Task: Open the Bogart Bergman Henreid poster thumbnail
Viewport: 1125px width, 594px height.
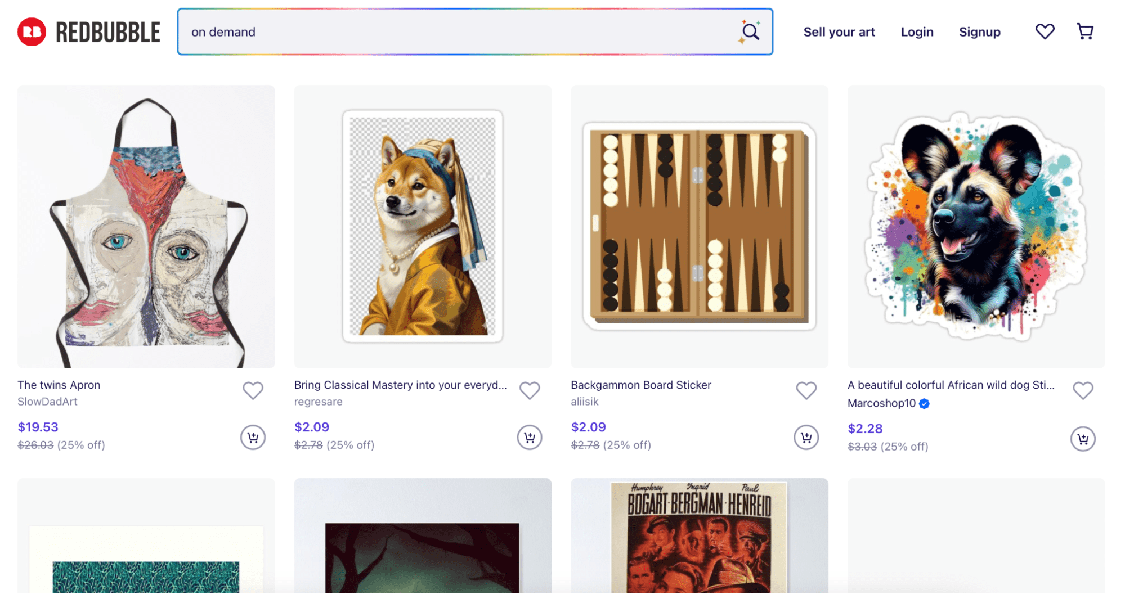Action: (699, 537)
